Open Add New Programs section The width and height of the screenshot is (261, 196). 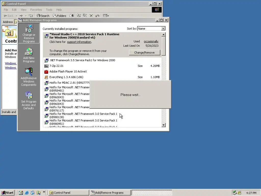(x=29, y=55)
